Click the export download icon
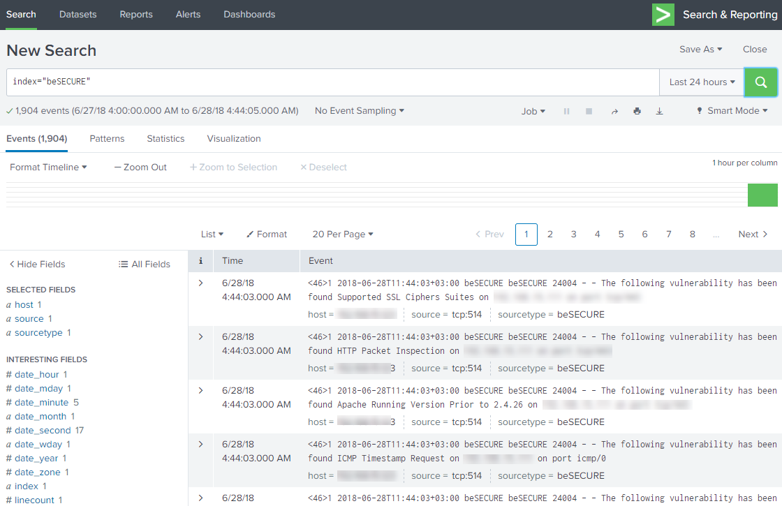 click(659, 111)
